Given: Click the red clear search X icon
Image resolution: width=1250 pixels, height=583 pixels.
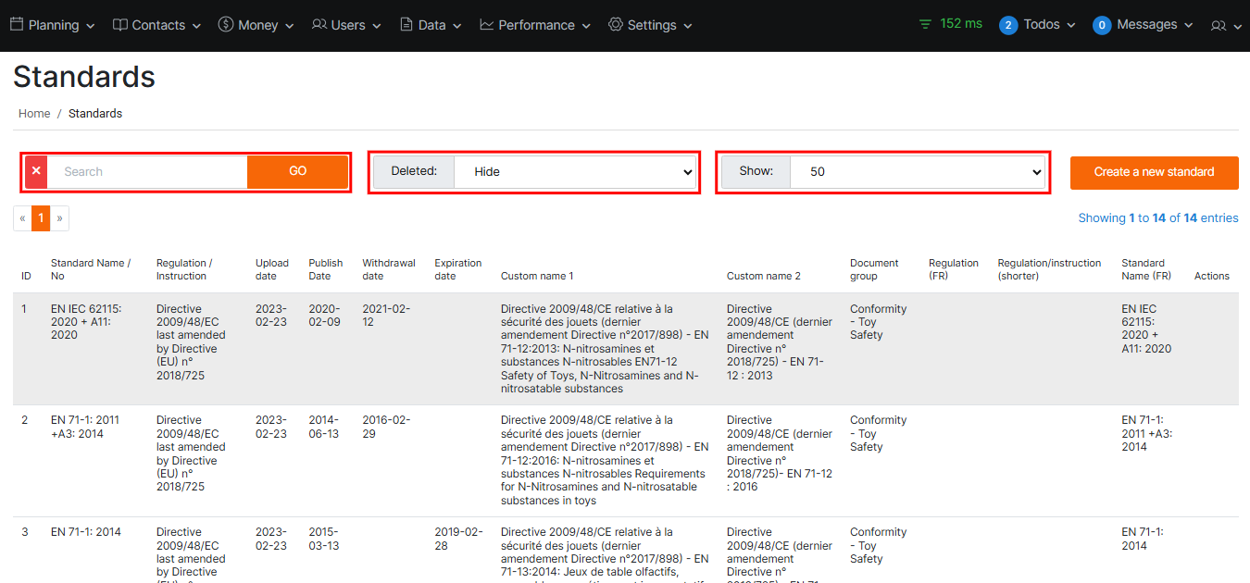Looking at the screenshot, I should pyautogui.click(x=36, y=172).
